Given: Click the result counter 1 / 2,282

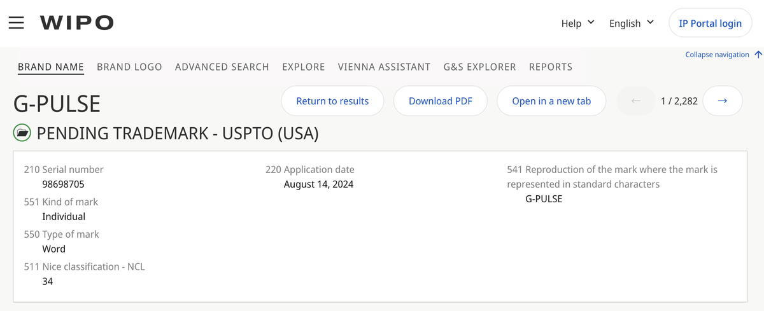Looking at the screenshot, I should (x=679, y=100).
